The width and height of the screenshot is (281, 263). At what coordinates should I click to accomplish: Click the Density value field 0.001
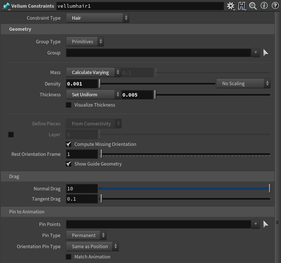(x=82, y=84)
